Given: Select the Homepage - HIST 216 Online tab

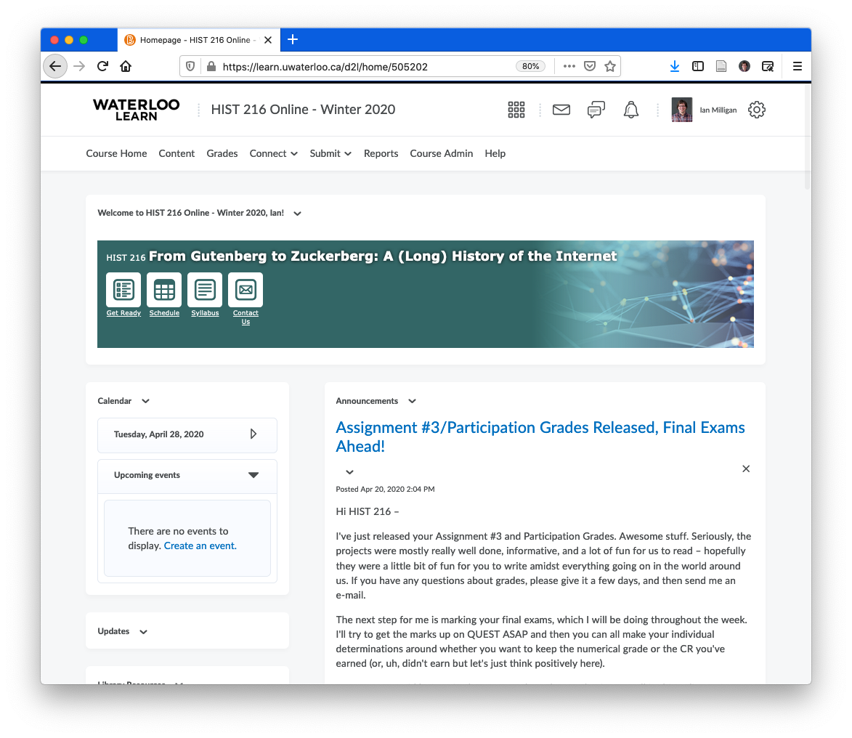Looking at the screenshot, I should [x=199, y=40].
